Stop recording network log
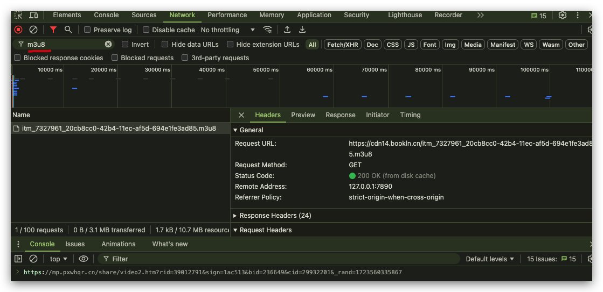Viewport: 603px width, 292px height. click(x=18, y=30)
